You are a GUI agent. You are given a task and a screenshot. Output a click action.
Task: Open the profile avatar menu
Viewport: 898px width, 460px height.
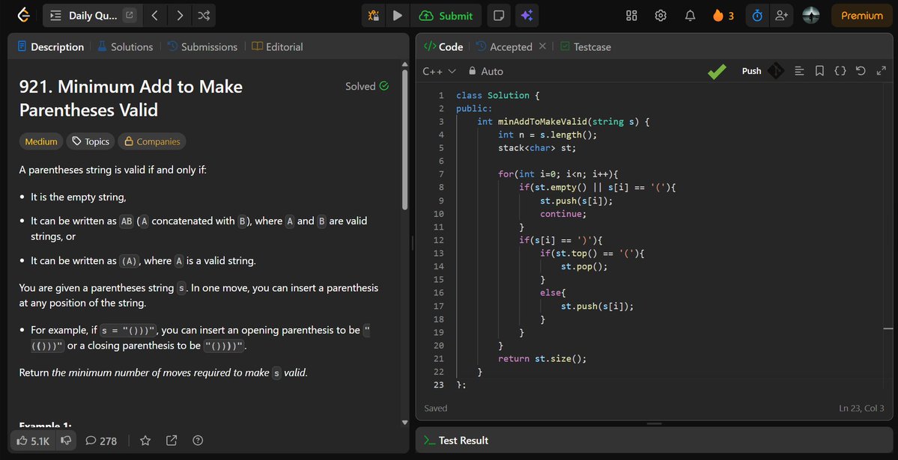click(810, 16)
